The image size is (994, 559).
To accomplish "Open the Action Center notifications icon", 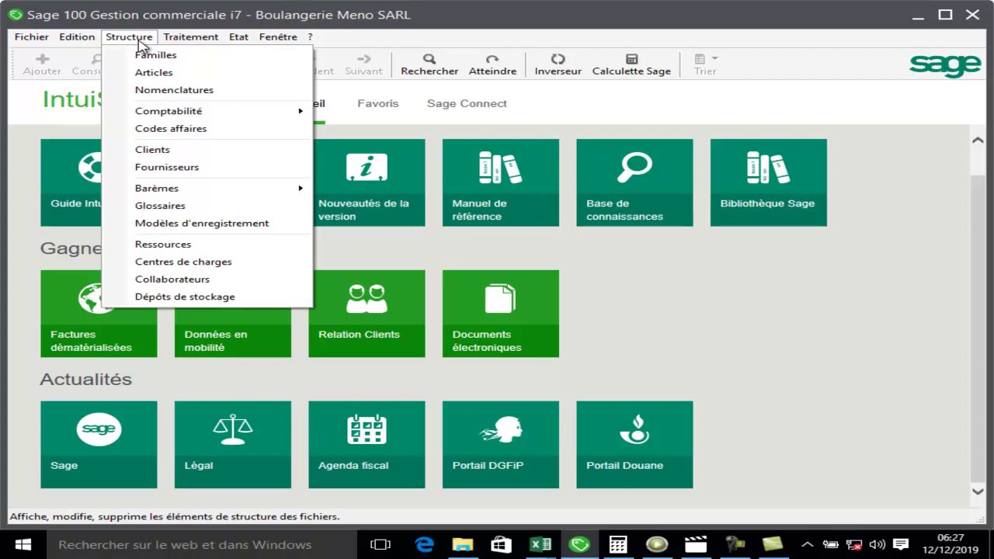I will 901,544.
